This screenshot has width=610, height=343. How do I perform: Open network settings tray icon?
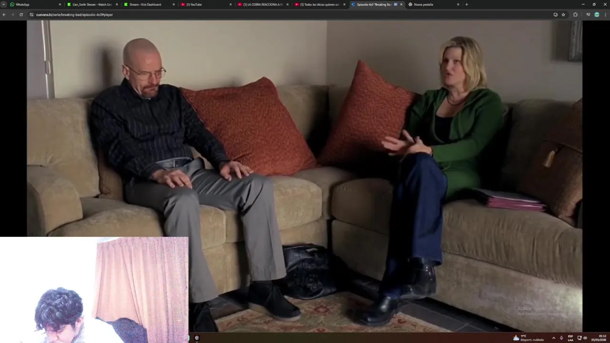pos(579,338)
